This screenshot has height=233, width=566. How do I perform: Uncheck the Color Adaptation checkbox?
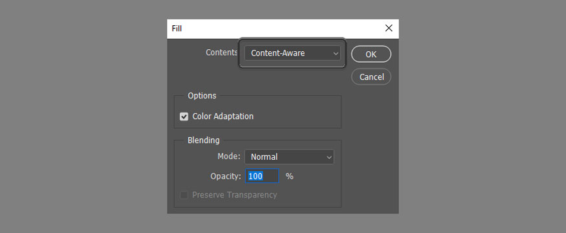click(x=184, y=116)
